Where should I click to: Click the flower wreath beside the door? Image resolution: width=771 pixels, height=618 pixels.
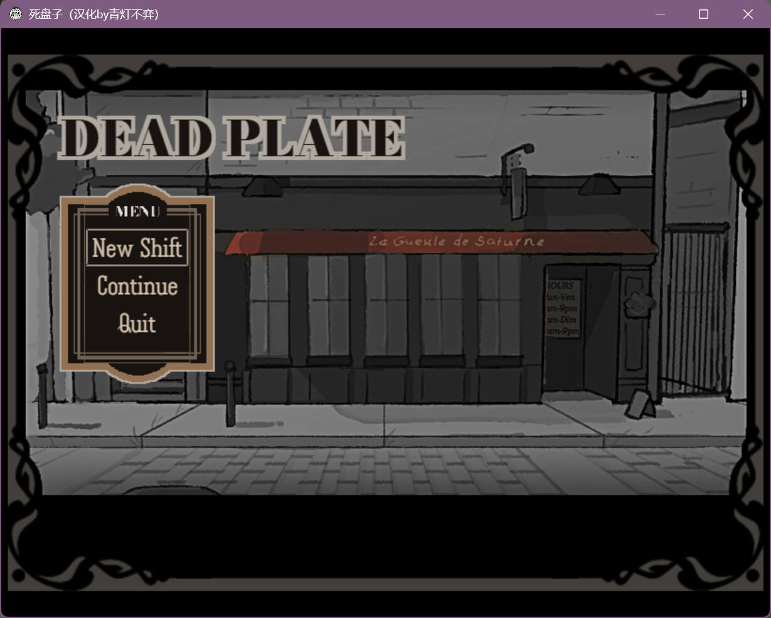[x=638, y=304]
